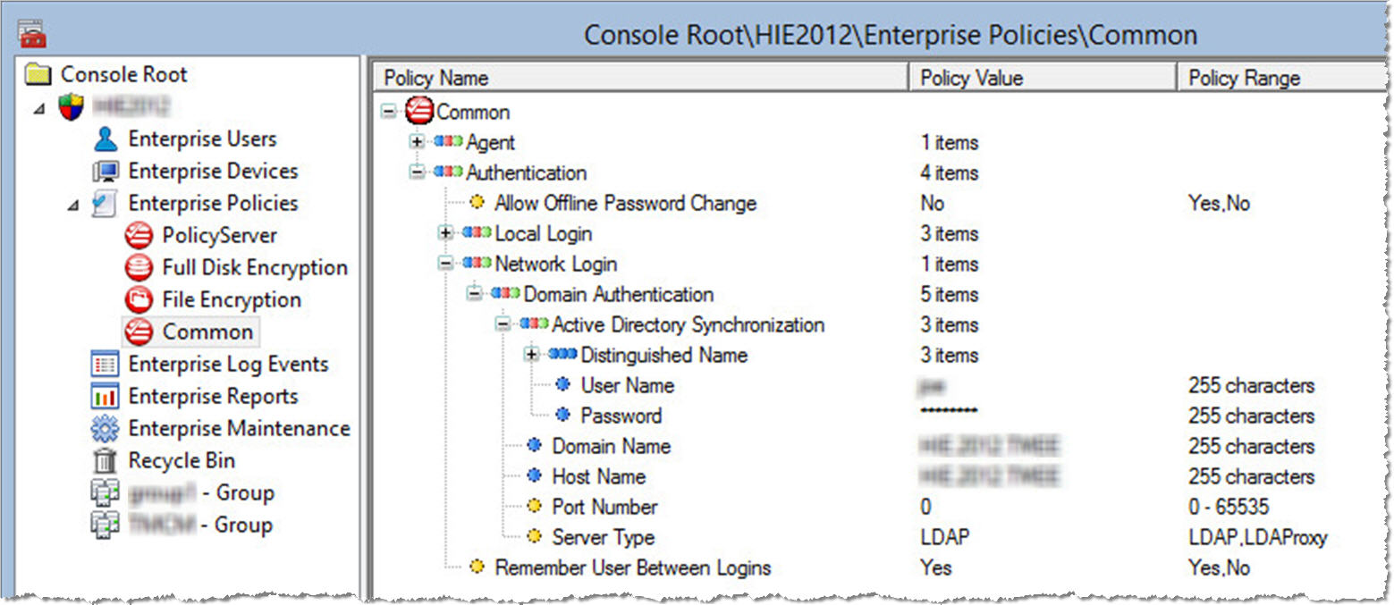The height and width of the screenshot is (605, 1394).
Task: Expand the Local Login node
Action: 445,234
